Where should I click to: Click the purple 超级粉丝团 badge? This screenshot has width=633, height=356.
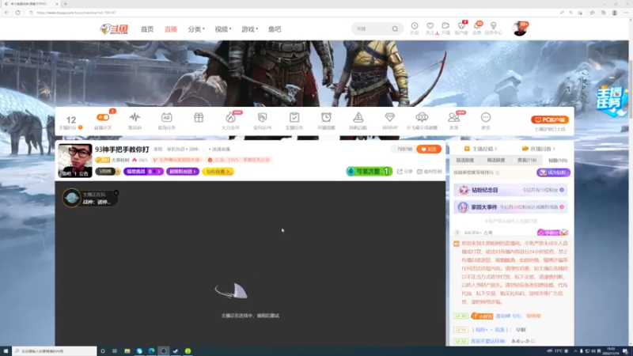(x=183, y=172)
